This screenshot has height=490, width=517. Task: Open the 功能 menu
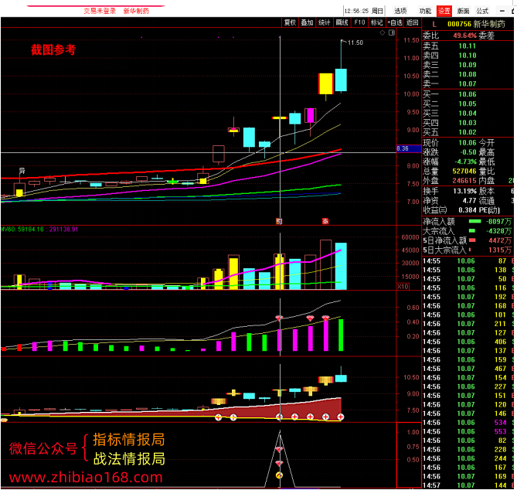pyautogui.click(x=425, y=11)
